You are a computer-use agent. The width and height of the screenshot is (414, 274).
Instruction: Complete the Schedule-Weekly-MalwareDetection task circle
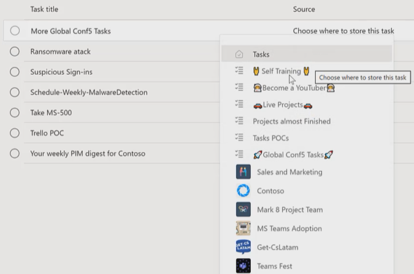pos(15,92)
